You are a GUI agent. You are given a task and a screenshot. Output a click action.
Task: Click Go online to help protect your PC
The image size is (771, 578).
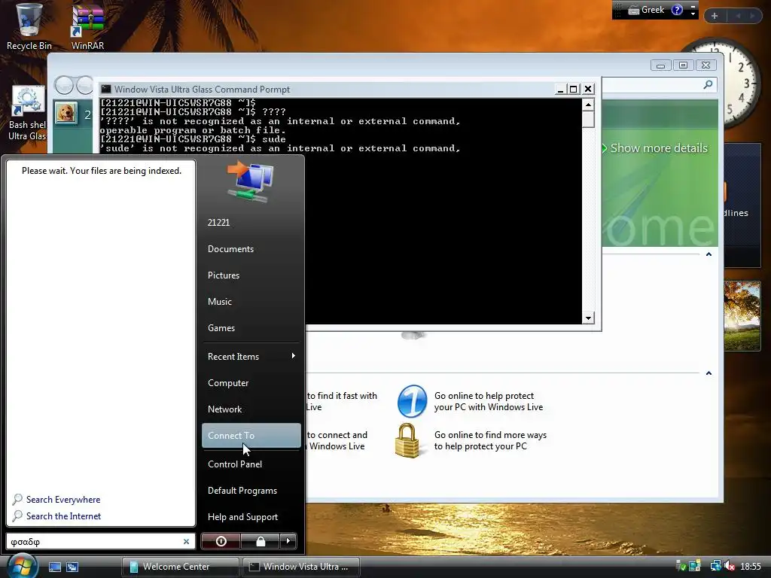[488, 401]
